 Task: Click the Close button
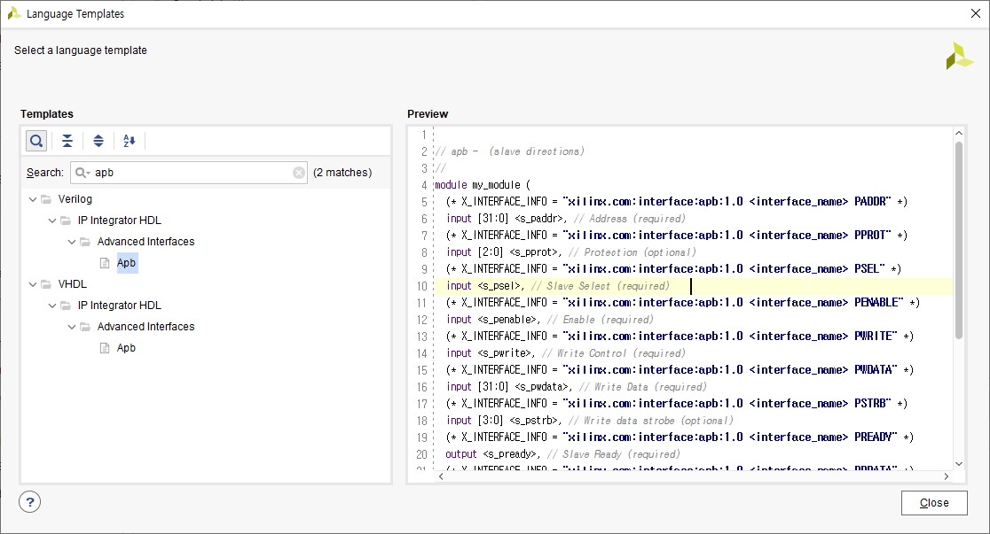[x=934, y=502]
